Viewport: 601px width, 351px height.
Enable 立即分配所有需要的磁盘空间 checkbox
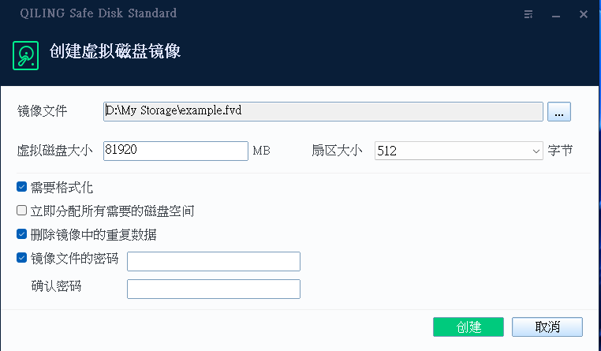coord(22,211)
